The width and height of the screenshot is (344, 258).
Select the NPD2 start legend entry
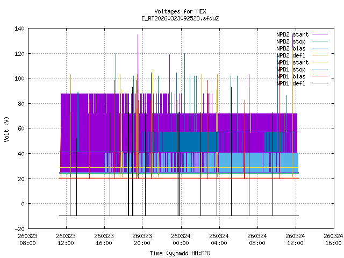tap(290, 34)
